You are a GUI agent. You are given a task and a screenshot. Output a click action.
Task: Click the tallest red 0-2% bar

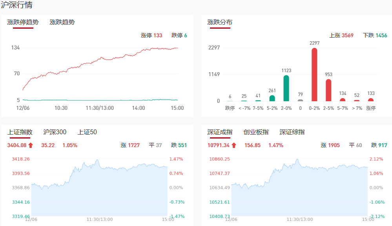click(x=314, y=75)
